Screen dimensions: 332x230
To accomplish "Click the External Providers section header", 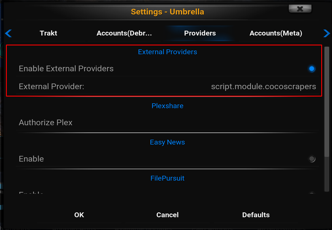I will click(167, 52).
